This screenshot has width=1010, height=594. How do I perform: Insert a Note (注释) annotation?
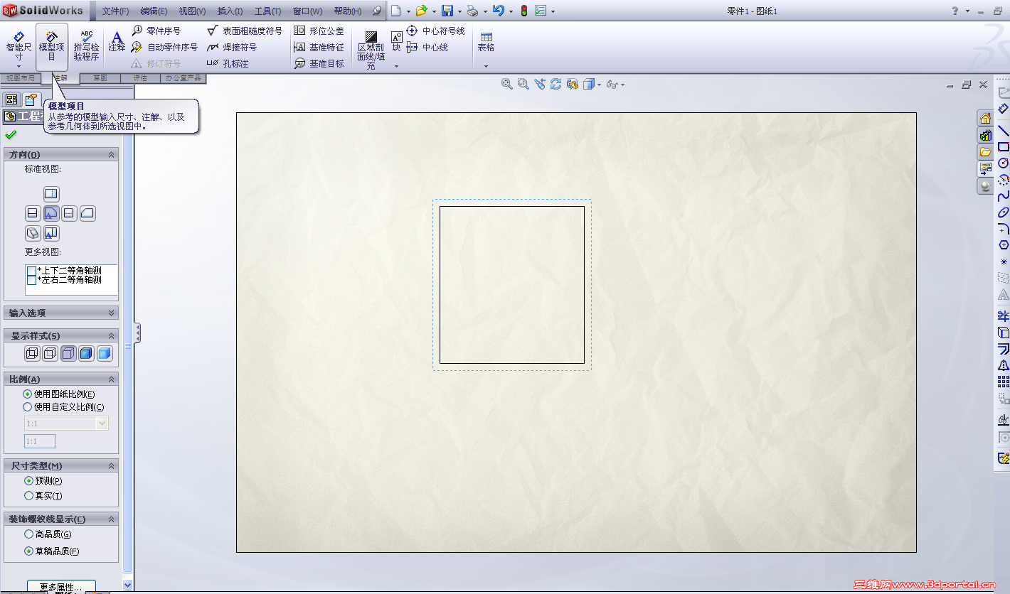click(117, 43)
